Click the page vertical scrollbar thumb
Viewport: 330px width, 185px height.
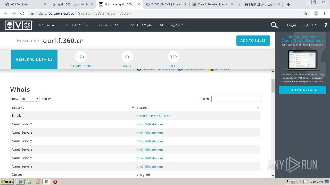tap(273, 86)
